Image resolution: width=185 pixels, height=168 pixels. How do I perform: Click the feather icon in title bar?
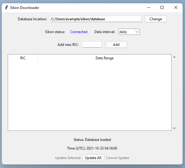point(7,7)
